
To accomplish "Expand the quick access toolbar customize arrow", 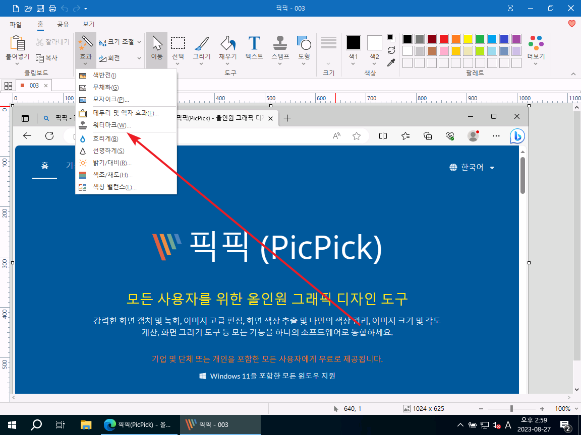I will coord(86,9).
